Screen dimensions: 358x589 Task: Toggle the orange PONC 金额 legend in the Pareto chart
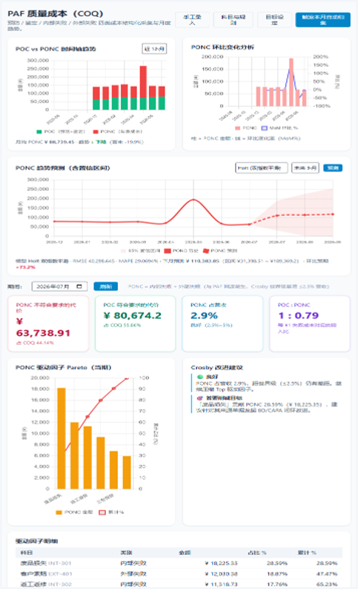(x=74, y=513)
